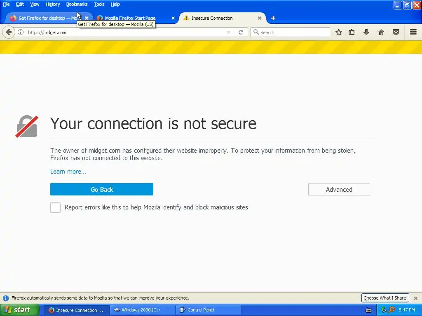Open the site information icon in address bar
422x316 pixels.
tap(21, 32)
